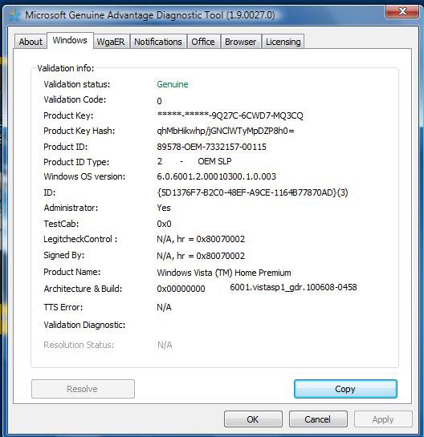
Task: Open the WgaER tab
Action: coord(111,42)
